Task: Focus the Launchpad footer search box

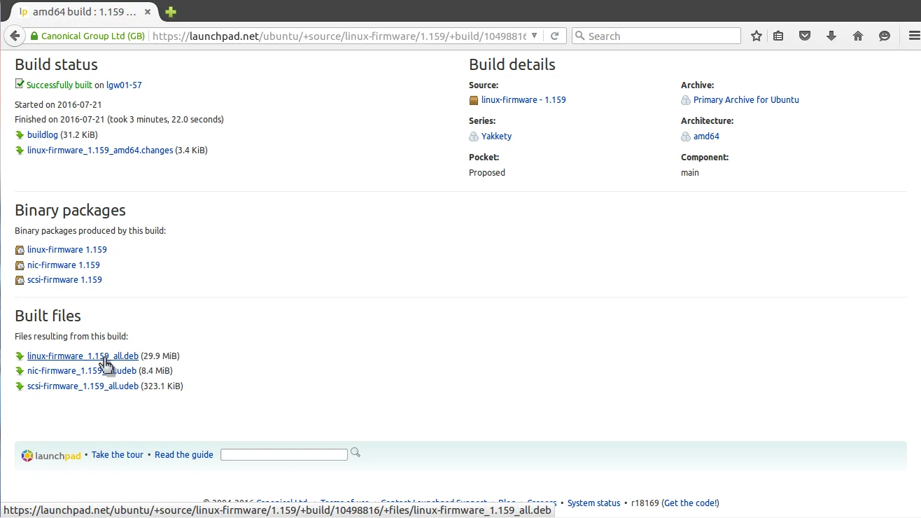Action: tap(284, 455)
